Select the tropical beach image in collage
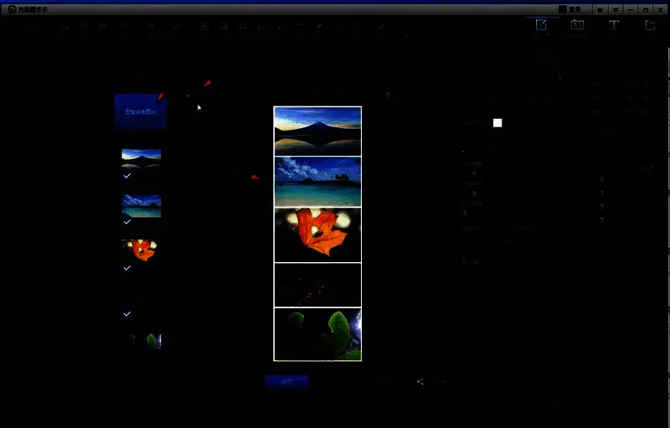Viewport: 670px width, 428px height. [317, 181]
